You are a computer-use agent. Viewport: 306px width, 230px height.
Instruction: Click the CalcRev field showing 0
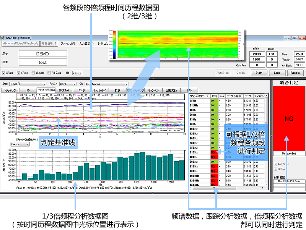[257, 65]
